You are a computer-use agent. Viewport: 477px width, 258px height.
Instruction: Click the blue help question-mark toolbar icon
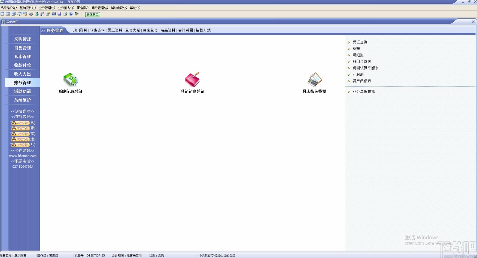point(71,14)
